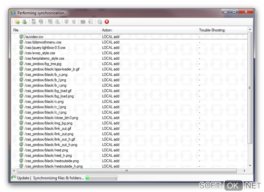Select the /css_pirobox/black/next_h.png row

point(130,155)
